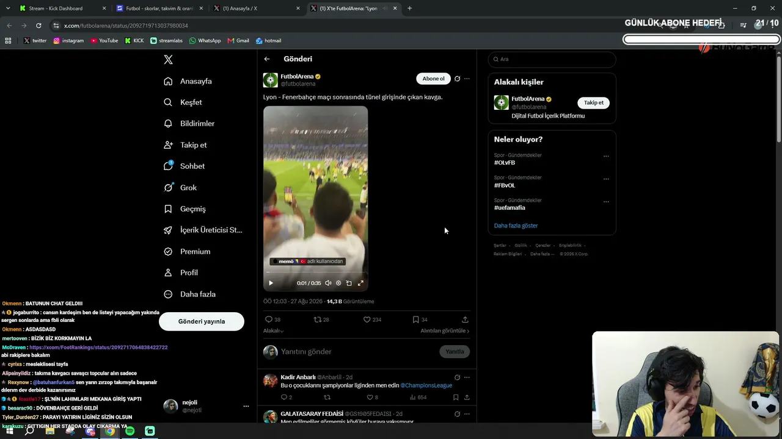Screen dimensions: 782x439
Task: Switch to Stream - Kick Dashboard tab
Action: pyautogui.click(x=62, y=9)
